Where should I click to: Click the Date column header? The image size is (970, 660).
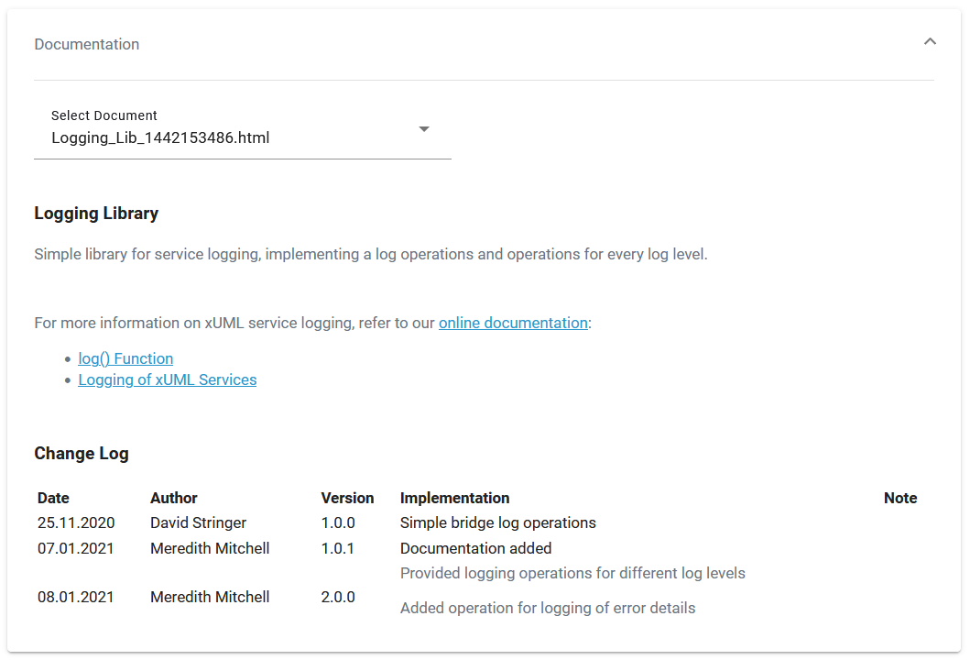tap(52, 498)
